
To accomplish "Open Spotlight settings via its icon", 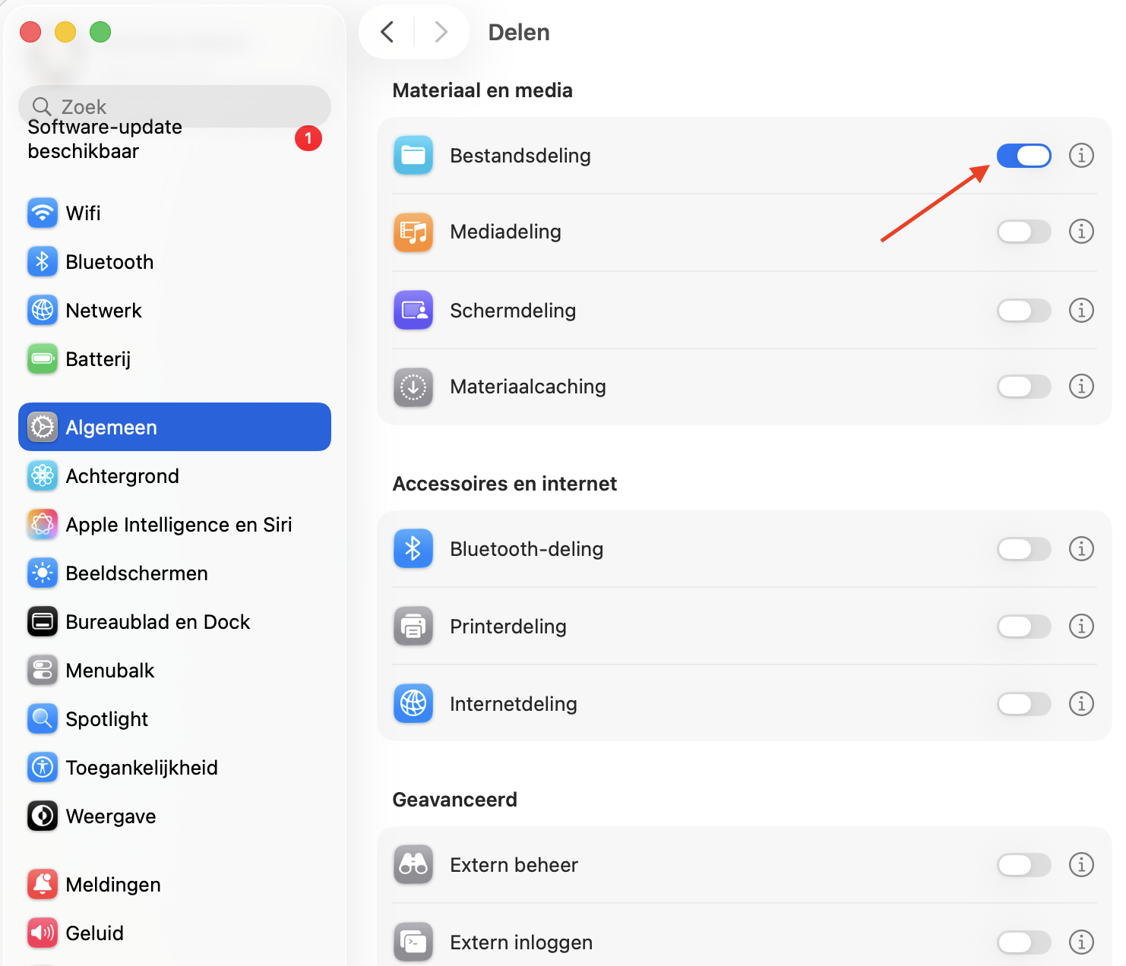I will [x=42, y=718].
